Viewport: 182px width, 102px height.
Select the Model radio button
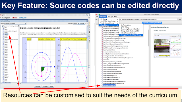point(12,18)
